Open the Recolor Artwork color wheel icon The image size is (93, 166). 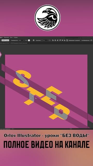[34, 40]
